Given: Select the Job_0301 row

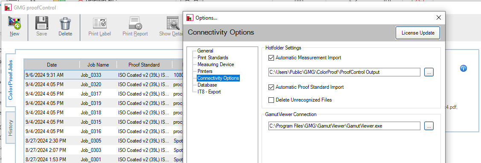Looking at the screenshot, I should point(104,160).
